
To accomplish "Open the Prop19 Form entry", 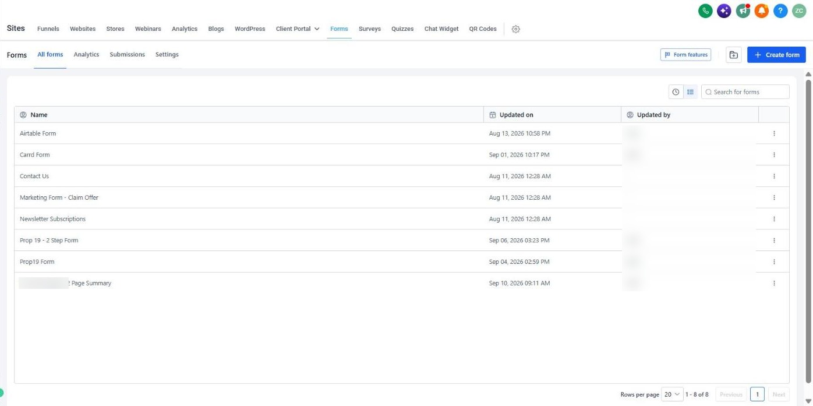I will pyautogui.click(x=37, y=262).
